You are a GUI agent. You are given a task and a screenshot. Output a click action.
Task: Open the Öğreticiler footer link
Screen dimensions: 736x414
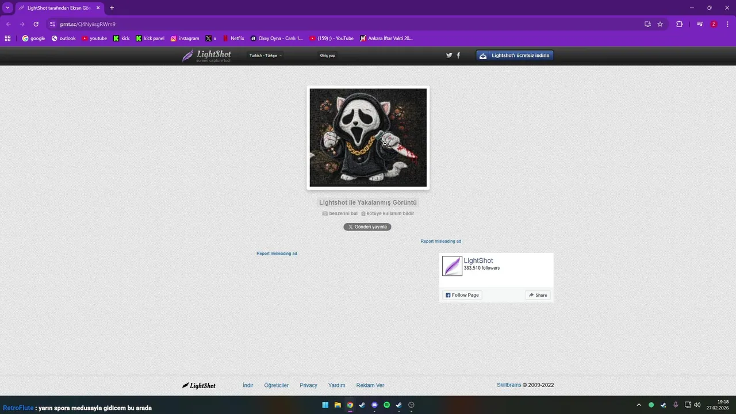coord(277,386)
